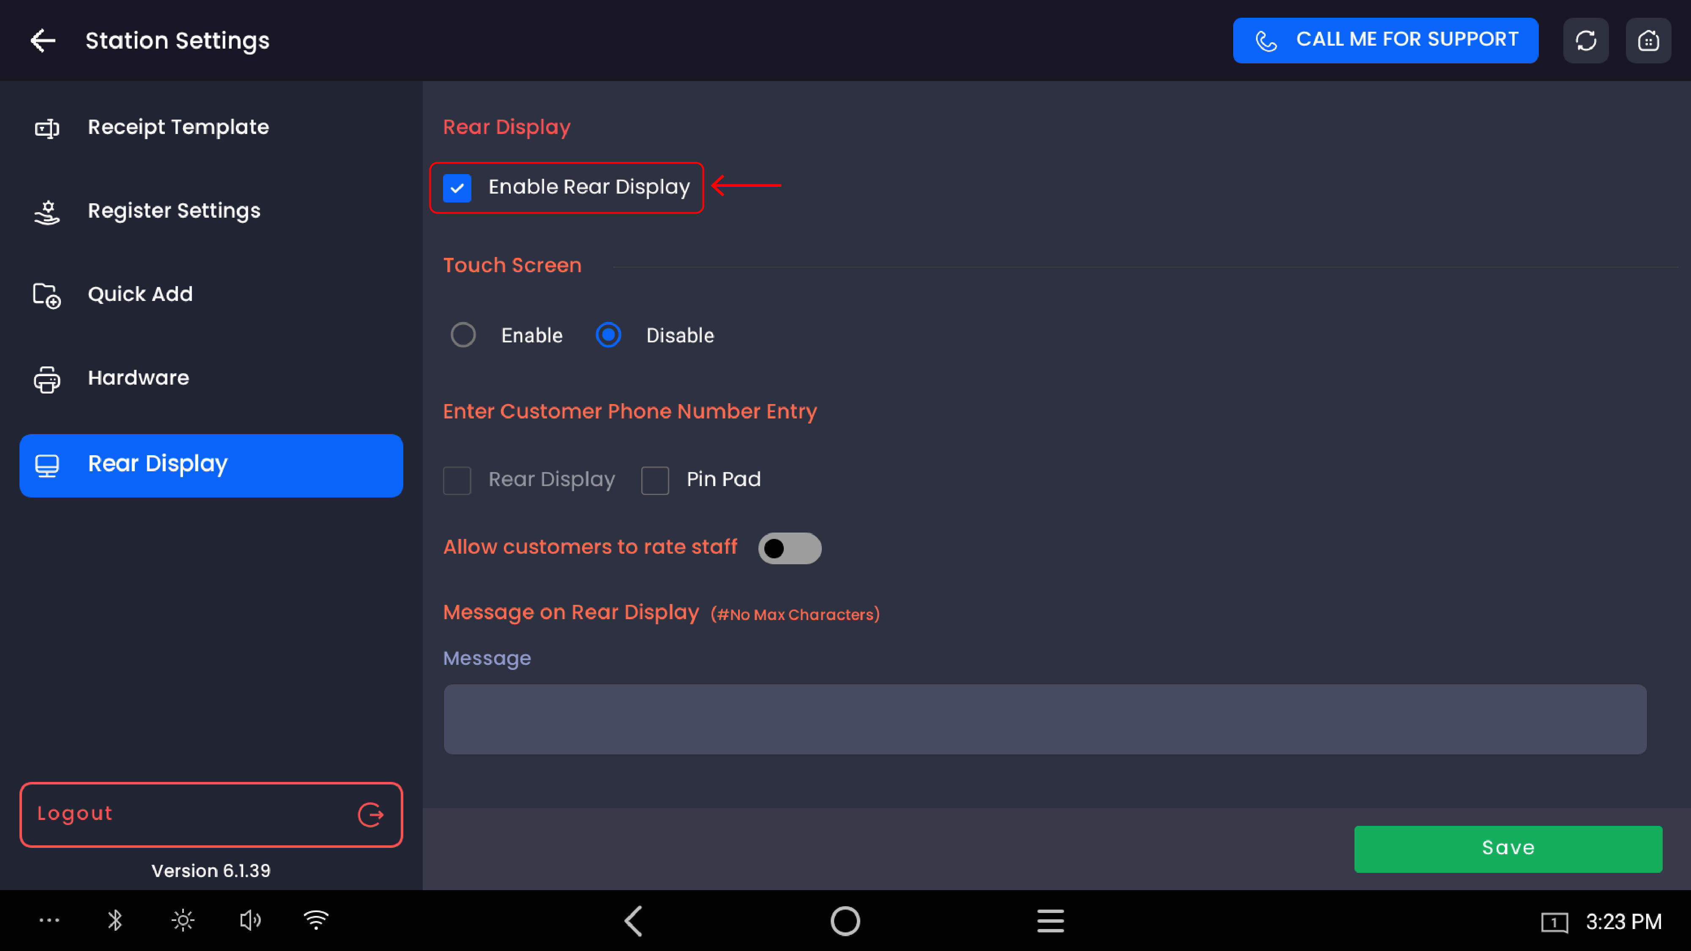1691x951 pixels.
Task: Click the Message text field
Action: [1044, 719]
